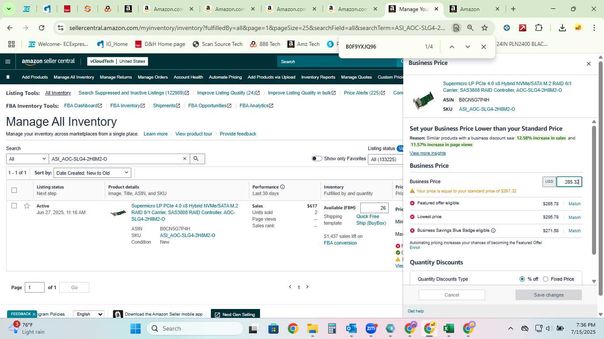Open FBA Dashboard link
604x339 pixels.
click(83, 106)
